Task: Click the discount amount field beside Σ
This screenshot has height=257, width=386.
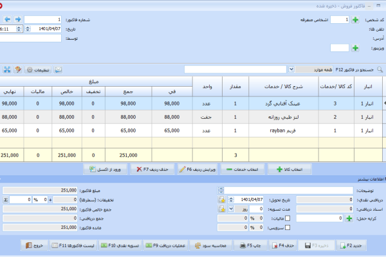Action: (21, 200)
